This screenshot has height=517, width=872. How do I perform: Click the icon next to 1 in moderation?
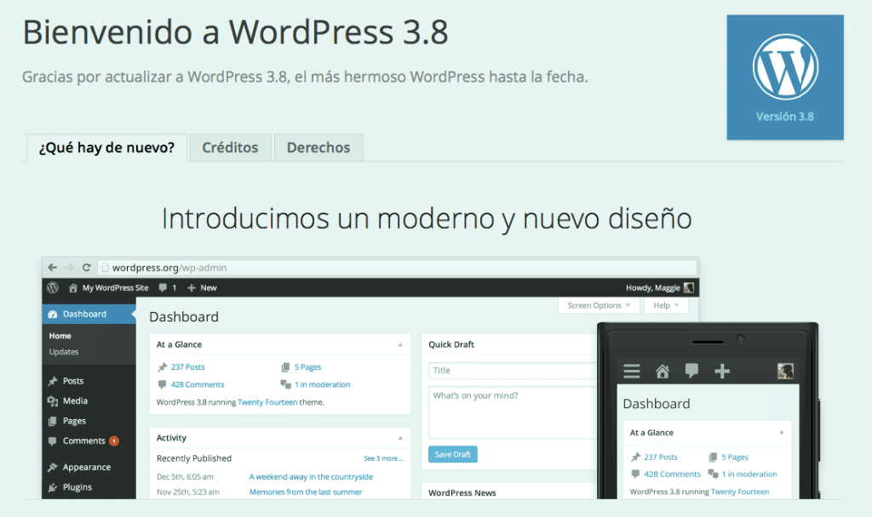[286, 384]
